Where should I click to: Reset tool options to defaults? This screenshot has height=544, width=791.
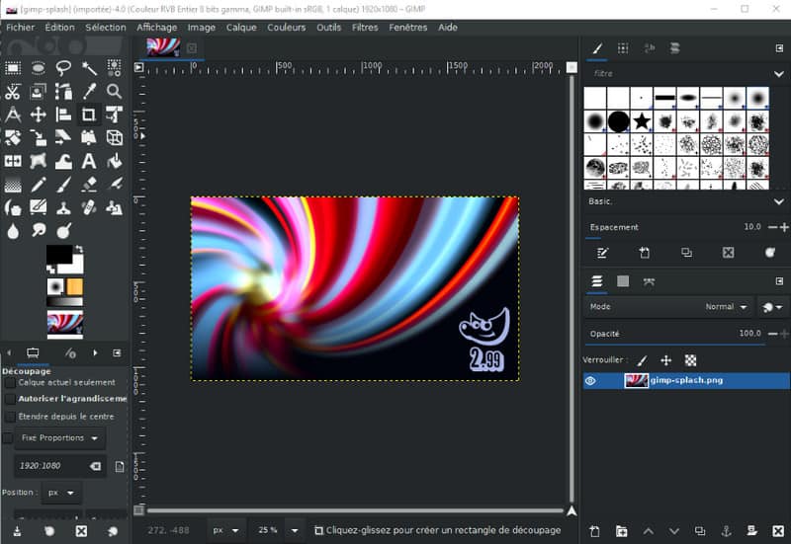113,531
